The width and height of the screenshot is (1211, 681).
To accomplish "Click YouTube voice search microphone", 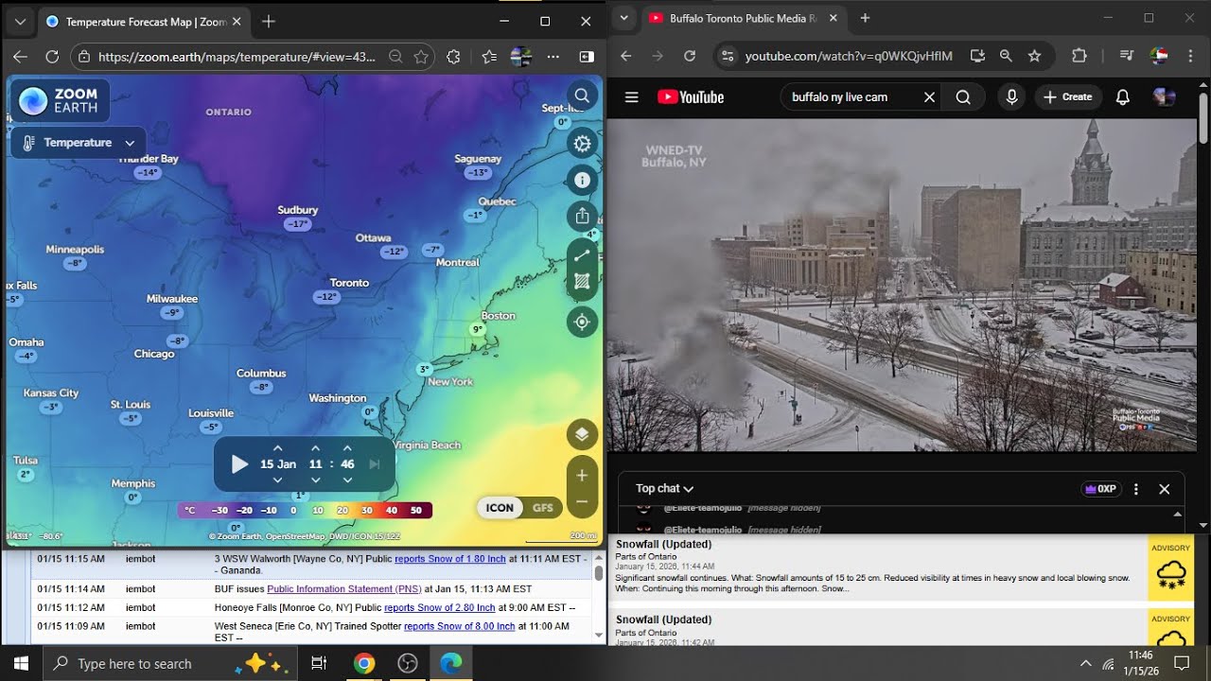I will click(1011, 96).
